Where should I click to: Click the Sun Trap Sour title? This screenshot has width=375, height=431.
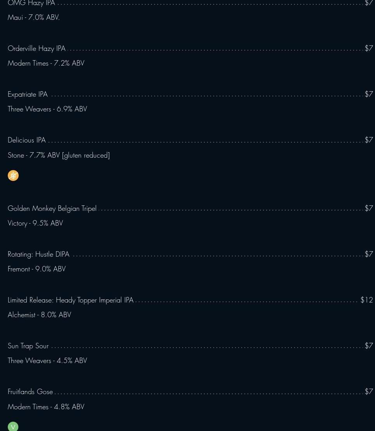click(28, 346)
